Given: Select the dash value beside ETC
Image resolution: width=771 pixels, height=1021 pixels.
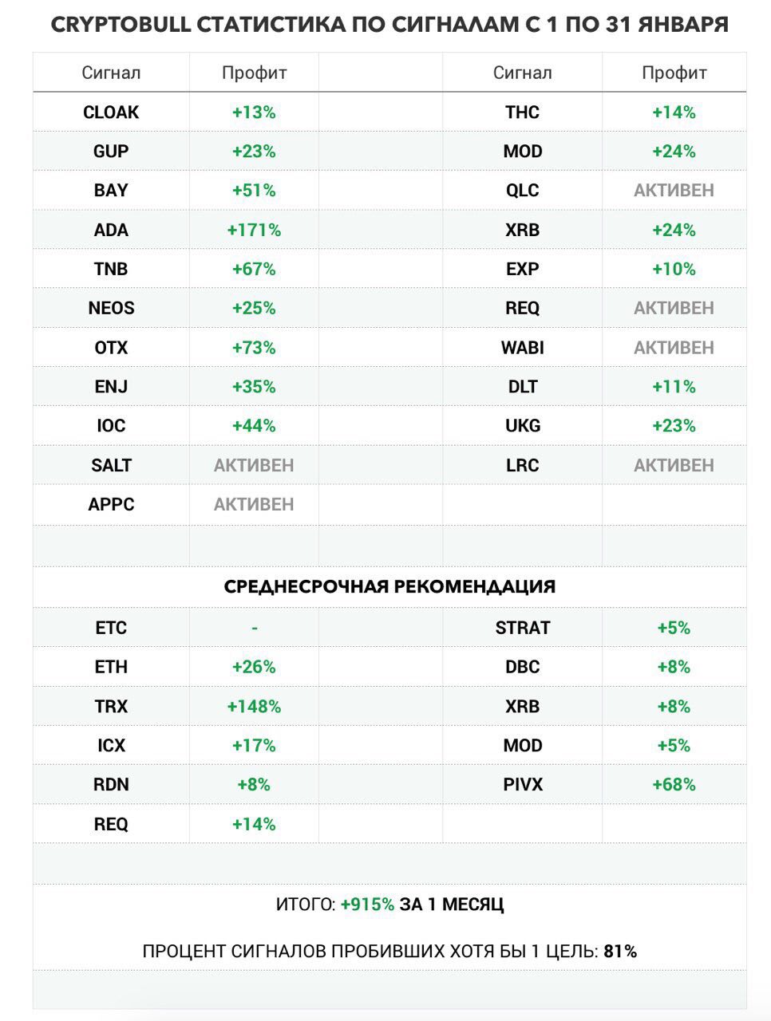Looking at the screenshot, I should tap(254, 628).
